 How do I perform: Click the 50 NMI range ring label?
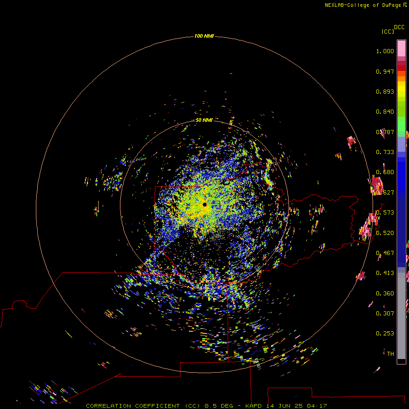point(204,120)
